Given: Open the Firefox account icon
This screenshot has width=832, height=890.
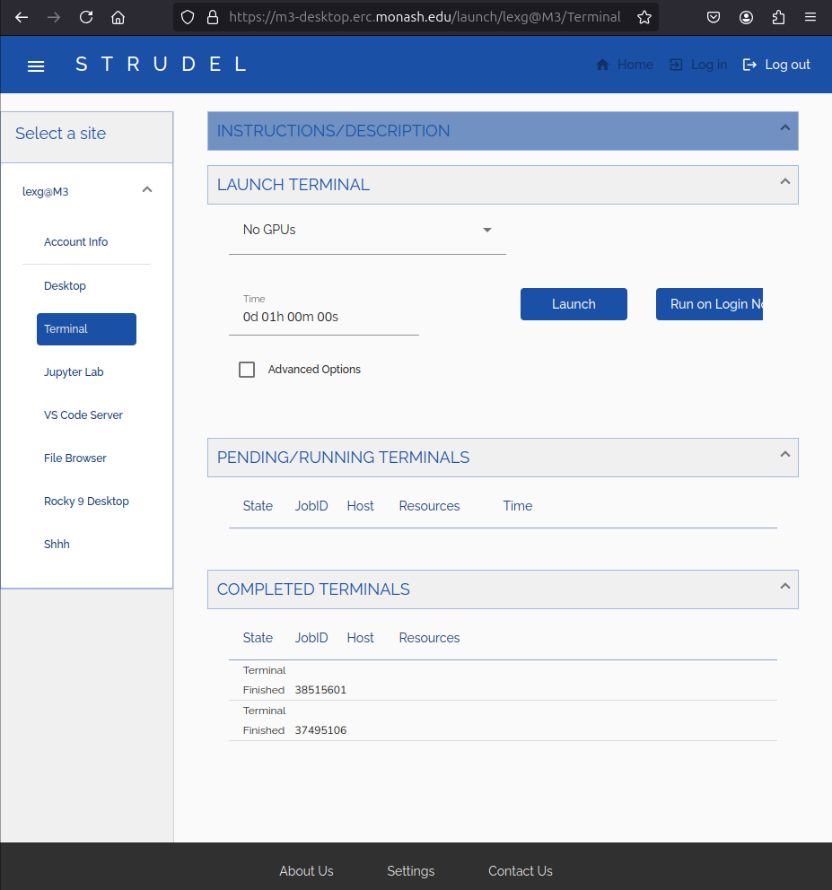Looking at the screenshot, I should [x=746, y=17].
